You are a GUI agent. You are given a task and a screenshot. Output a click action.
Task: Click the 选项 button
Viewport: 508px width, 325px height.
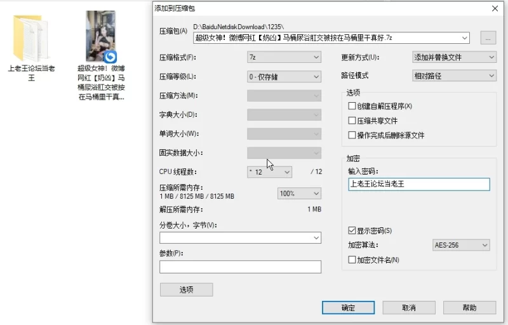[x=186, y=289]
